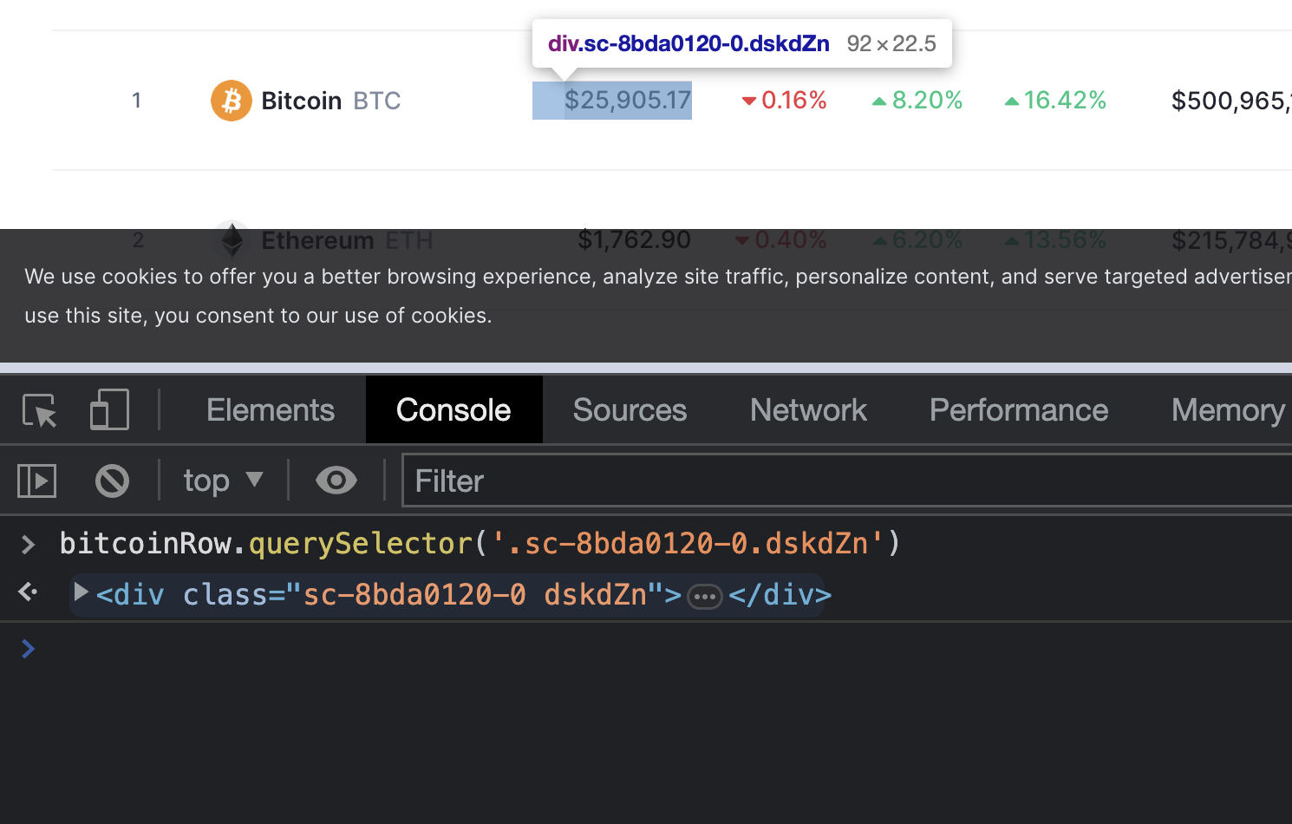Click the Bitcoin name link
The width and height of the screenshot is (1292, 824).
(302, 101)
